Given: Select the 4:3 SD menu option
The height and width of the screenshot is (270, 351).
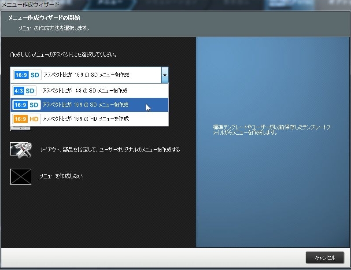Looking at the screenshot, I should pos(89,91).
